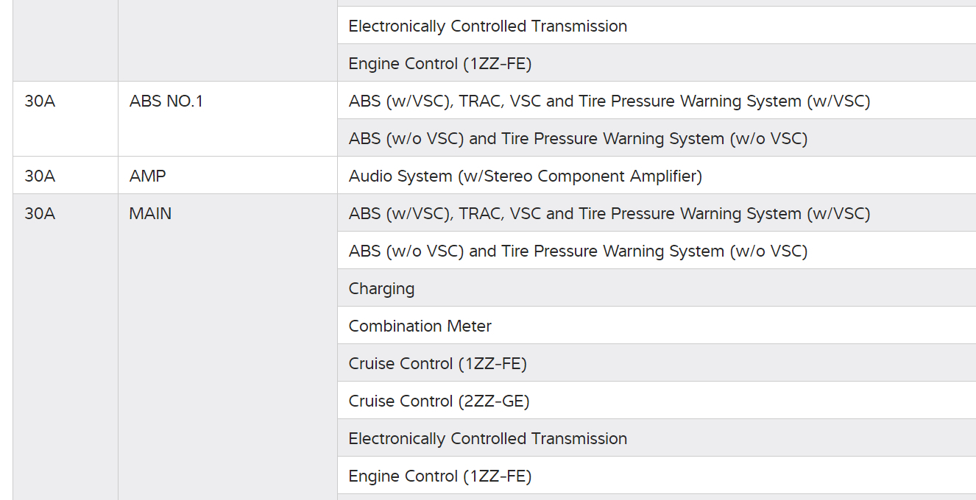Select the Combination Meter row

(420, 326)
